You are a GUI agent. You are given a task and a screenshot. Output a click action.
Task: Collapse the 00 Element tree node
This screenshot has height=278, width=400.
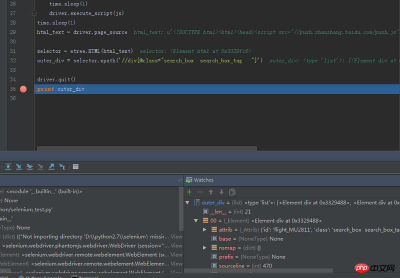(196, 221)
